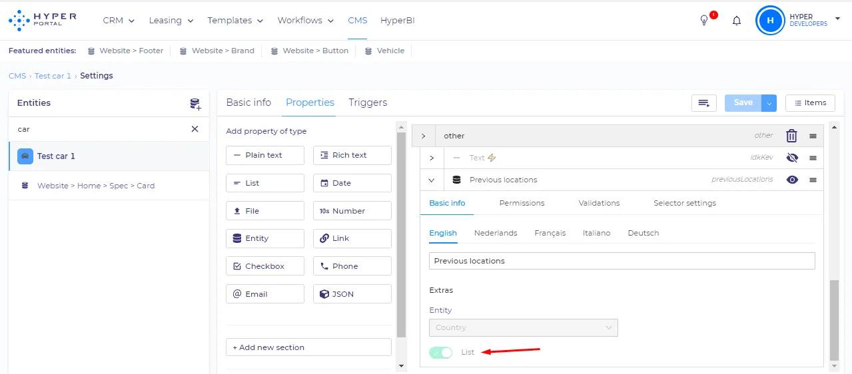Expand the other section
This screenshot has width=852, height=374.
click(x=423, y=136)
